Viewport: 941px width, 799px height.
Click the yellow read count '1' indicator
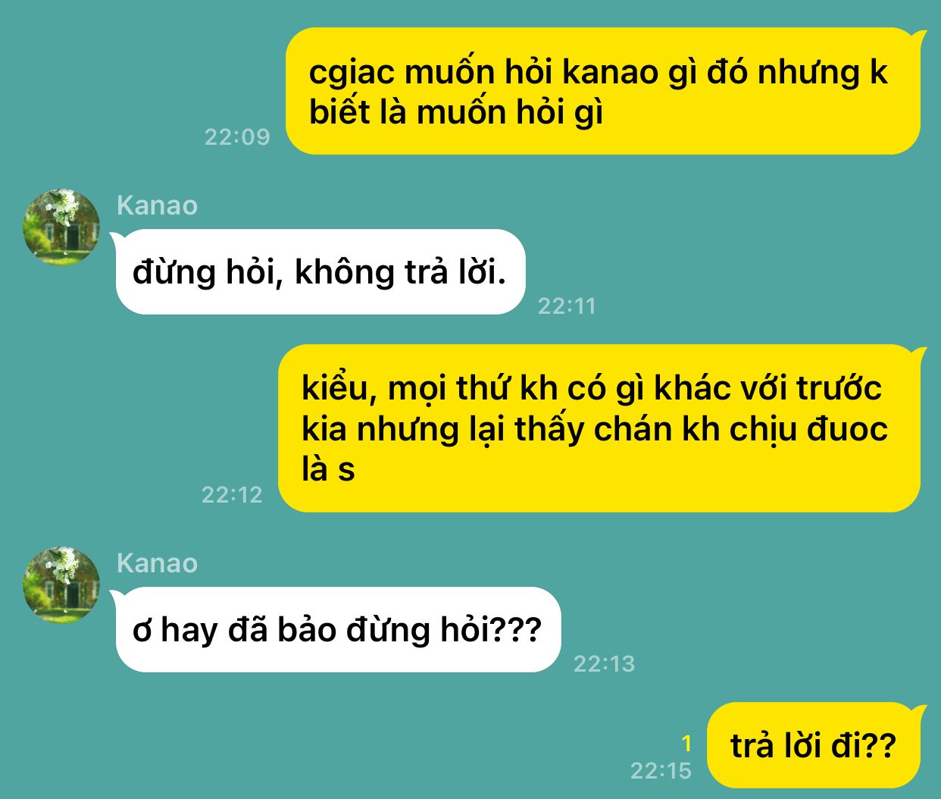pos(686,743)
